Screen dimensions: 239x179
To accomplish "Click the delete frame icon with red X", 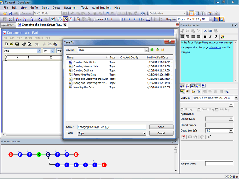I will coord(24,19).
